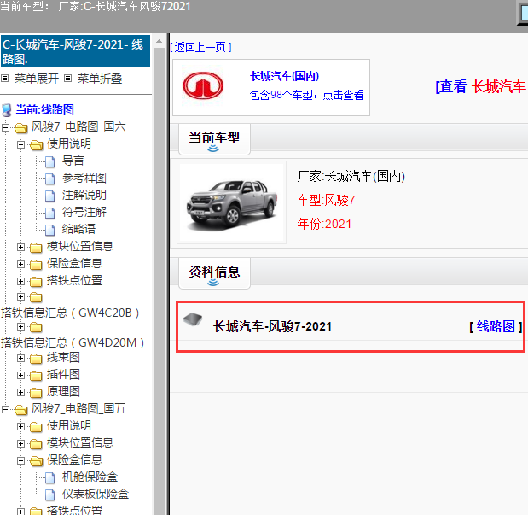Click the 模块位置信息 label under 国五
This screenshot has width=528, height=515.
[x=80, y=442]
